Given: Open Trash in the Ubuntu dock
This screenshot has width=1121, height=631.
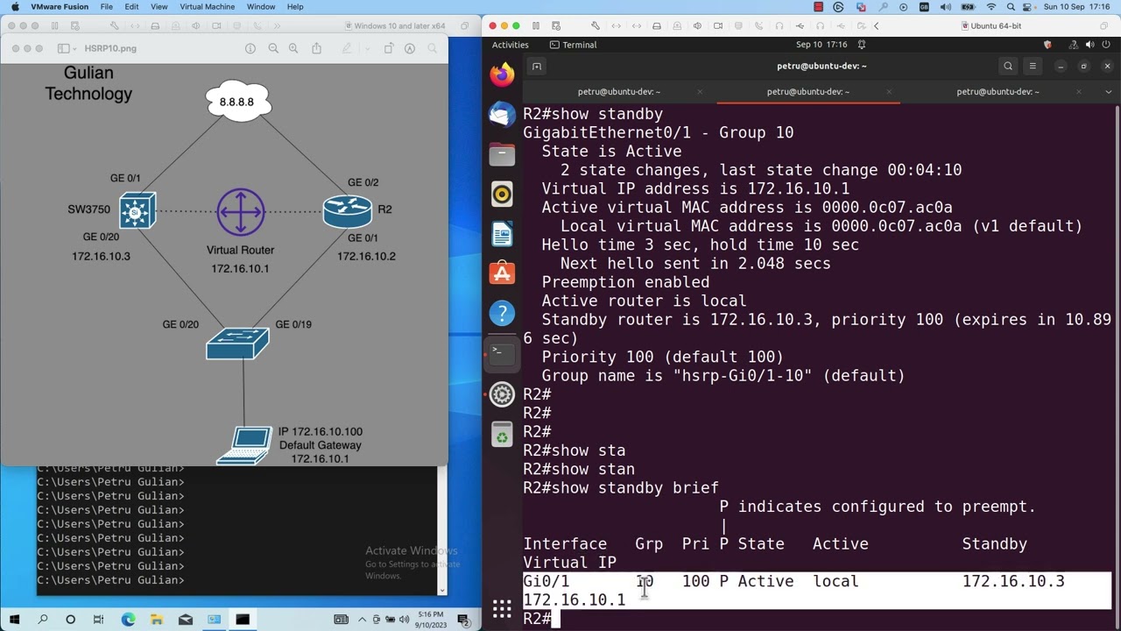Looking at the screenshot, I should pyautogui.click(x=502, y=435).
